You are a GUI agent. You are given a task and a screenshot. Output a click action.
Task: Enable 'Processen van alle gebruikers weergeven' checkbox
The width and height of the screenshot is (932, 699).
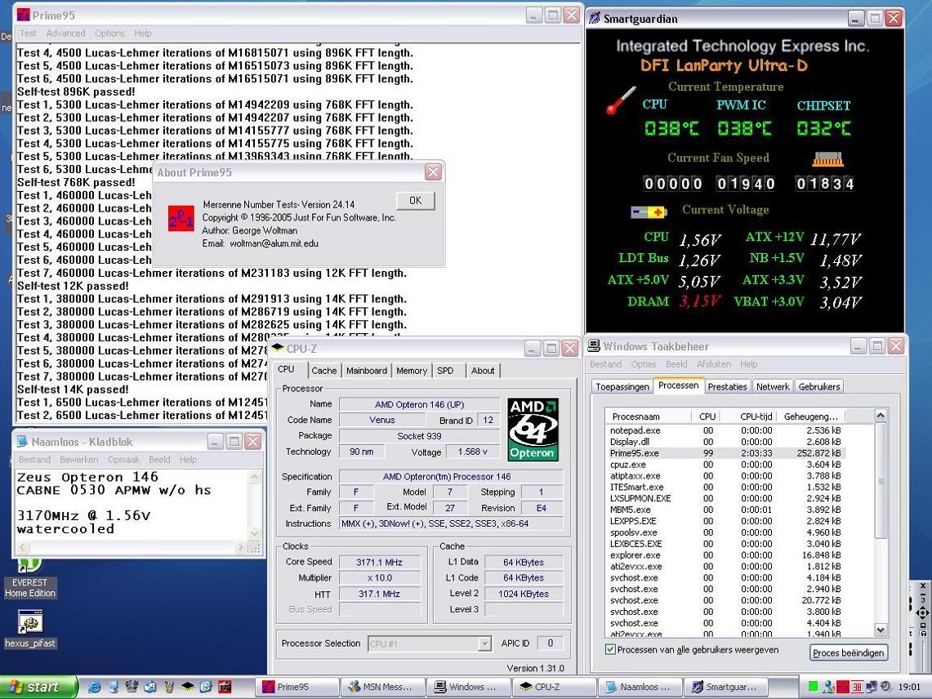click(x=610, y=650)
